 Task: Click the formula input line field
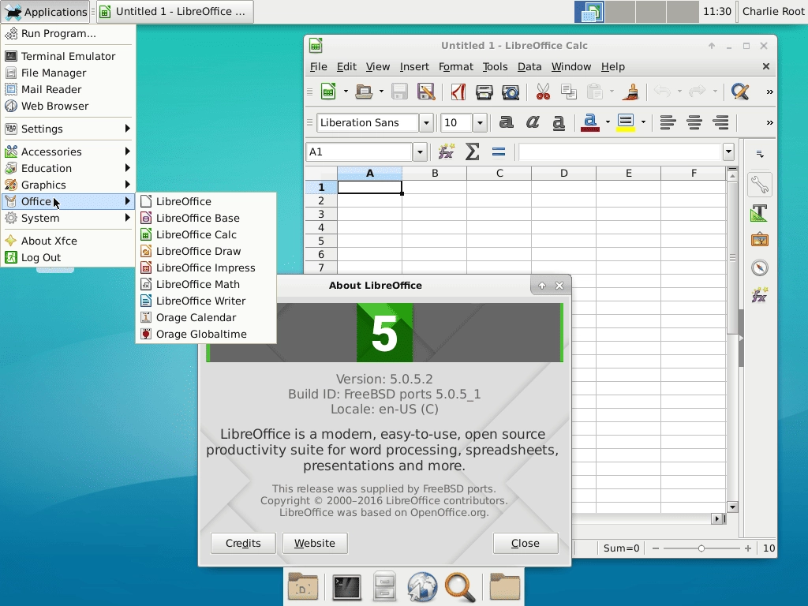[619, 152]
